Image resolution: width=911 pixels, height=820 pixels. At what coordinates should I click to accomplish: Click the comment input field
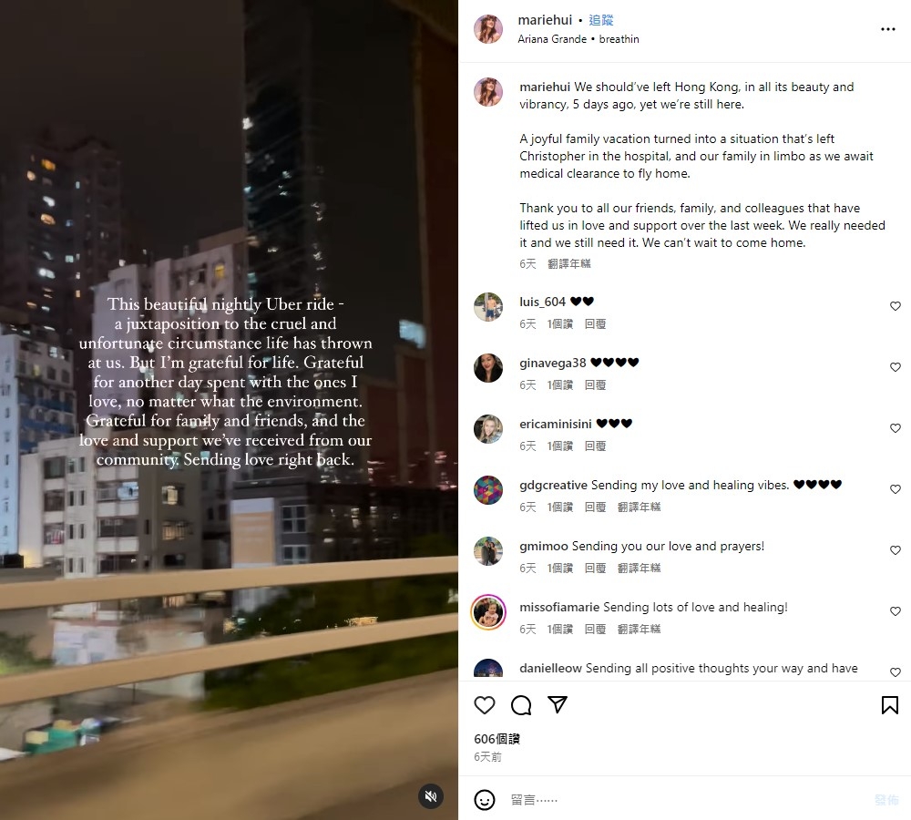click(686, 800)
